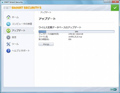The image size is (120, 93).
Task: Close the ESET Smart Security window
Action: pos(115,2)
